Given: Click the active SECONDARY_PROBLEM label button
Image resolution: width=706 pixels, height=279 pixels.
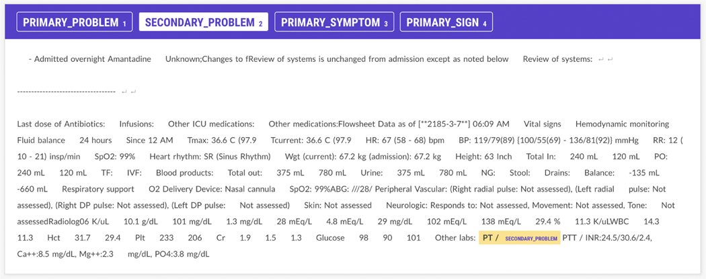Looking at the screenshot, I should coord(204,22).
